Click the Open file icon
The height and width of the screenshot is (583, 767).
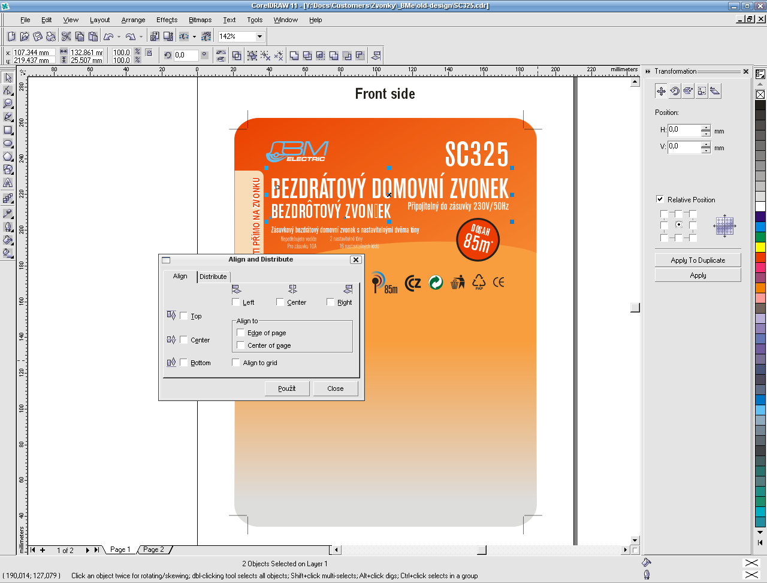point(25,37)
